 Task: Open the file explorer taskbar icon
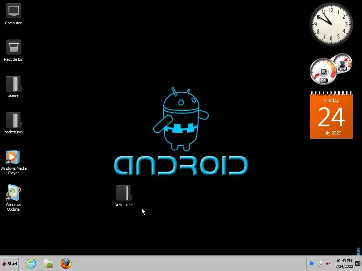coord(48,263)
